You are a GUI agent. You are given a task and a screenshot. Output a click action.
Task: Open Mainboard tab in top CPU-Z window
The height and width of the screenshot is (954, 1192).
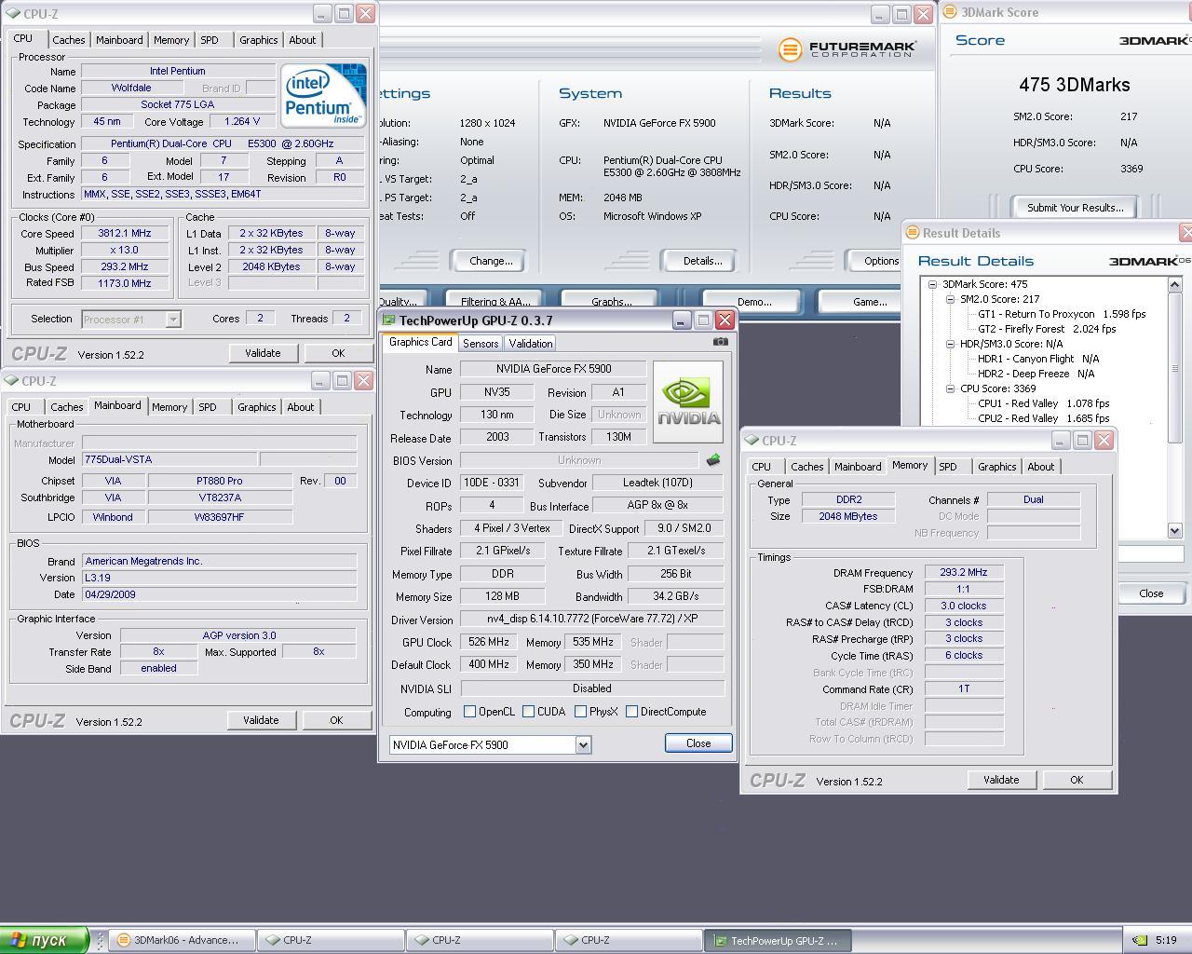click(119, 40)
